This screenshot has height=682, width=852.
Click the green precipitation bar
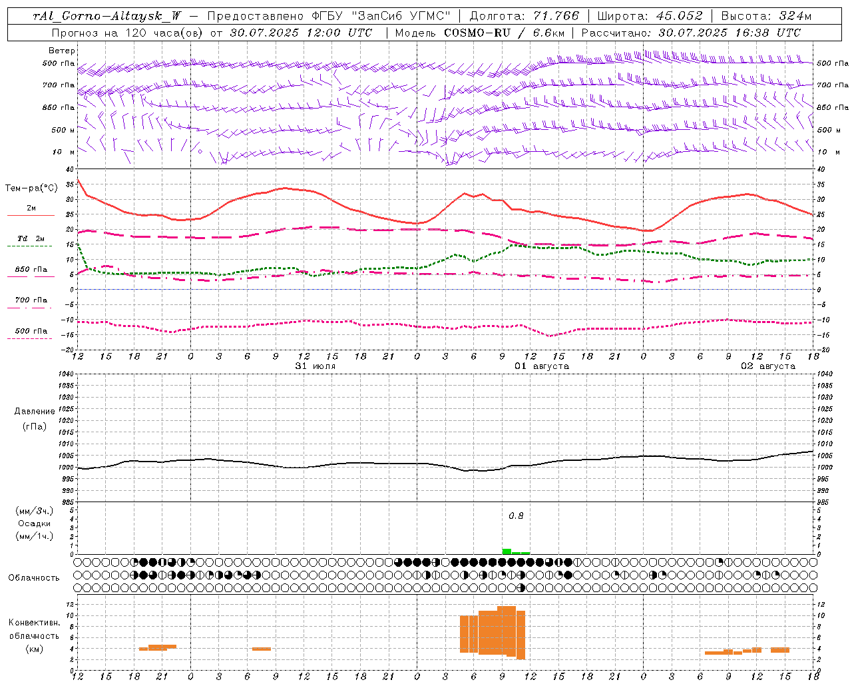pos(507,551)
